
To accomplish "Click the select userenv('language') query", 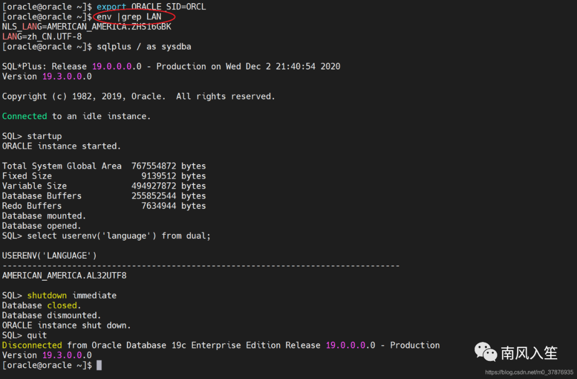I will pyautogui.click(x=119, y=236).
